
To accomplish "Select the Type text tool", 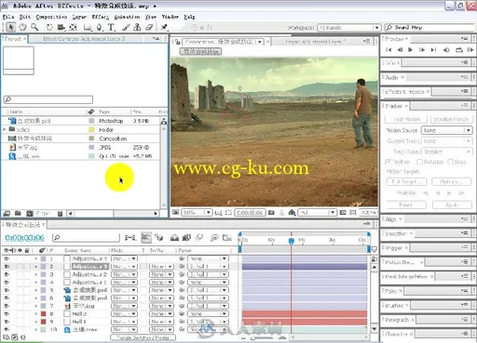I will click(111, 27).
